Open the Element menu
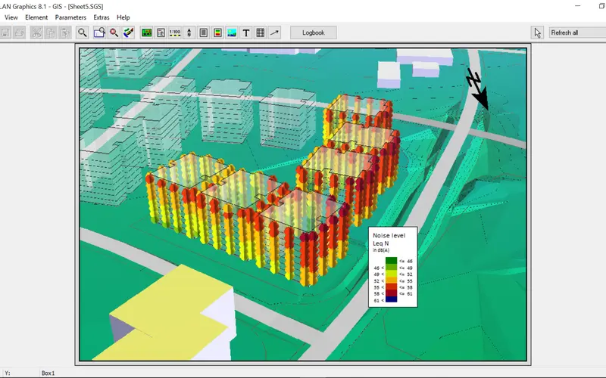 coord(36,17)
